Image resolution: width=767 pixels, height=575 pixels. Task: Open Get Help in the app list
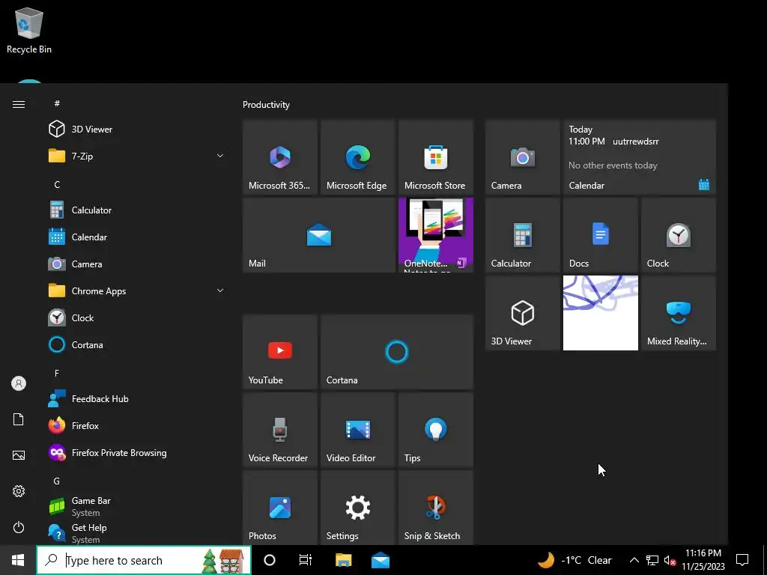(137, 533)
